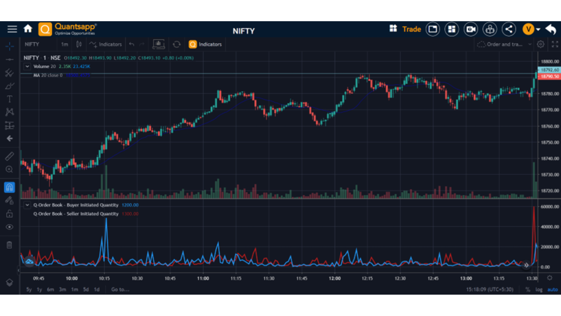Toggle the magnet mode tool
The width and height of the screenshot is (561, 316).
click(x=9, y=187)
